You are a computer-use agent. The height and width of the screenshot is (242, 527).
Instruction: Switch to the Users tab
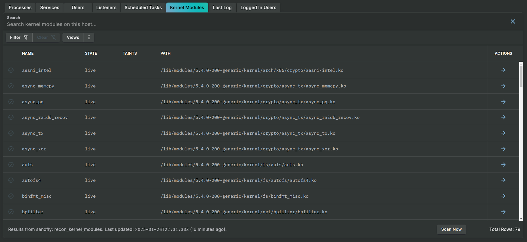78,7
